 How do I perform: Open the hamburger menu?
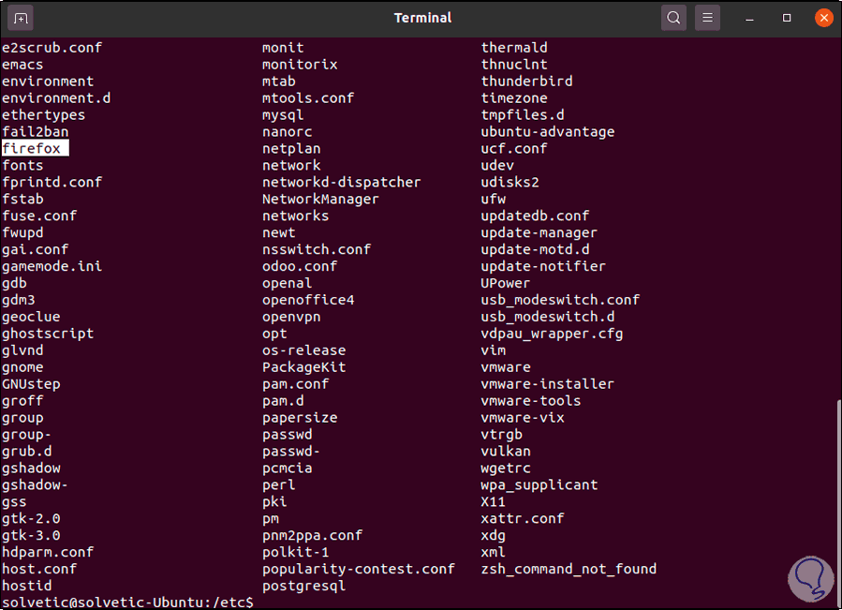click(708, 18)
